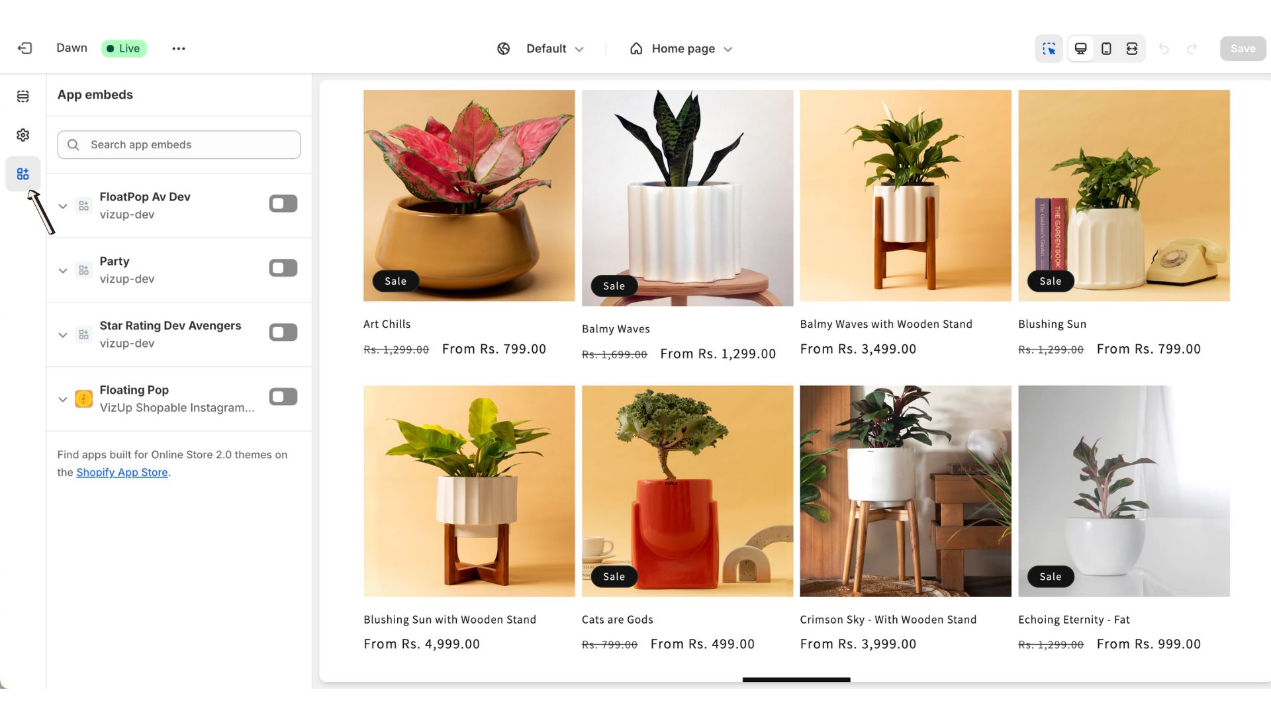
Task: Open the theme settings icon
Action: (23, 134)
